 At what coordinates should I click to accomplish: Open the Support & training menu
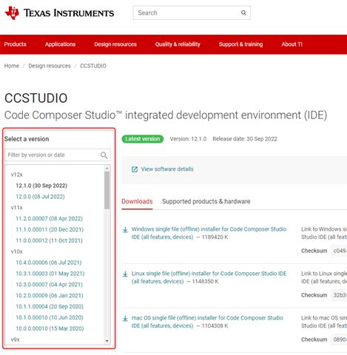pyautogui.click(x=240, y=44)
